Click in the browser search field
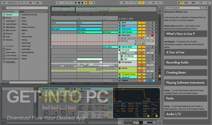 27,8
